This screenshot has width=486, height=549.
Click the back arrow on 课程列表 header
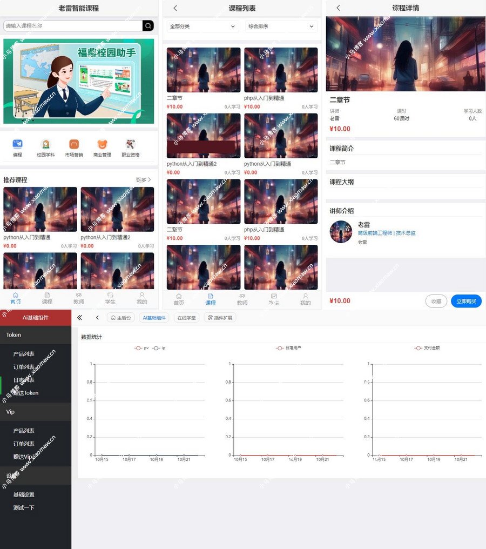[x=175, y=8]
